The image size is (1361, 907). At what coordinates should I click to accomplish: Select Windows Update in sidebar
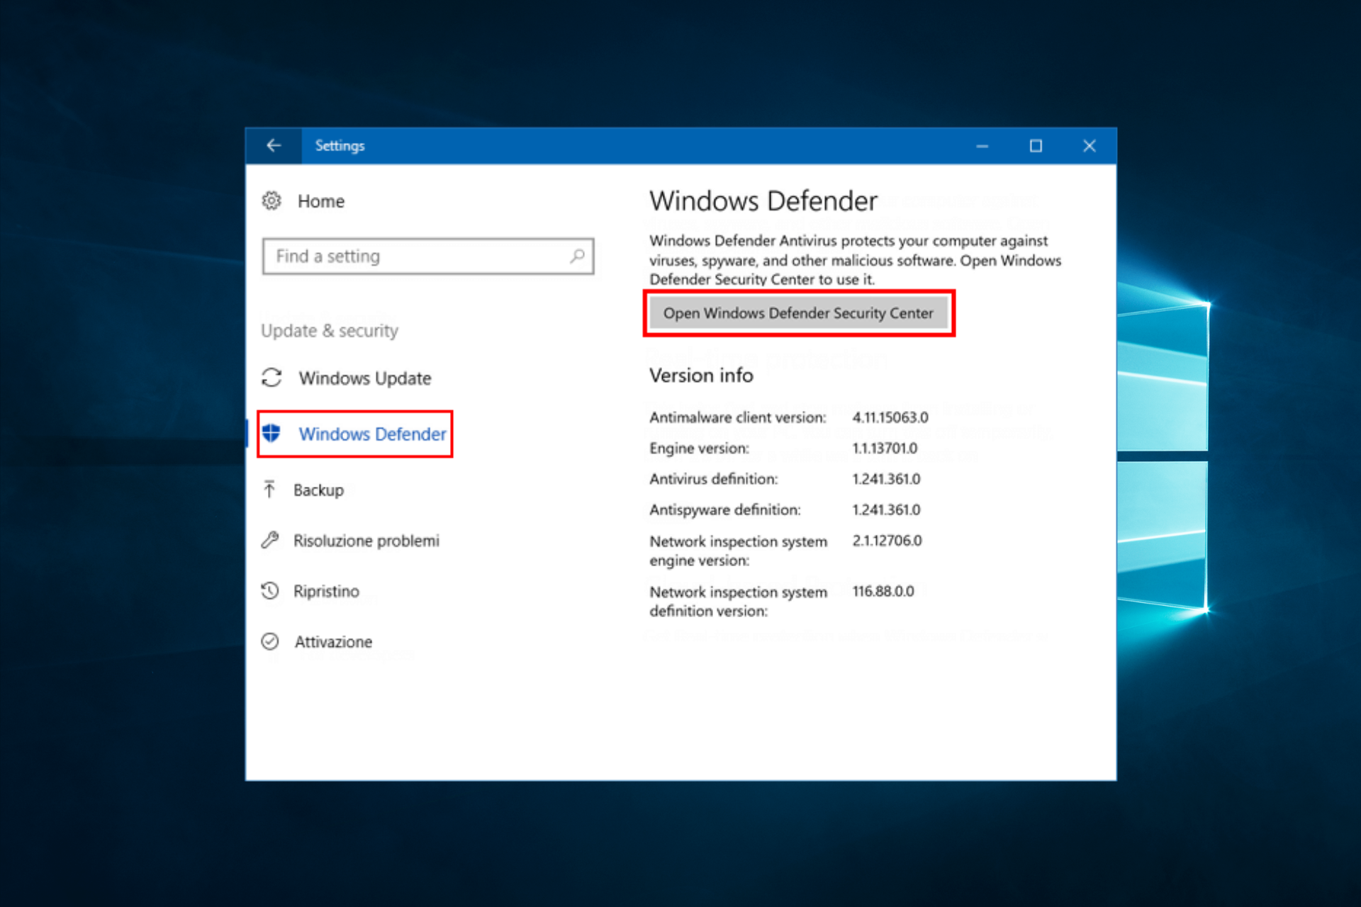click(364, 378)
